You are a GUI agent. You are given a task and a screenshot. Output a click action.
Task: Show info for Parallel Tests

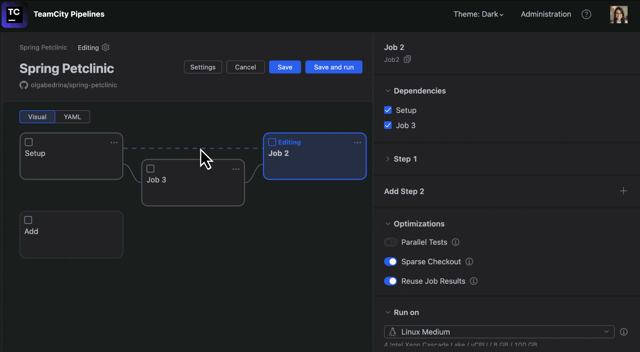[455, 242]
